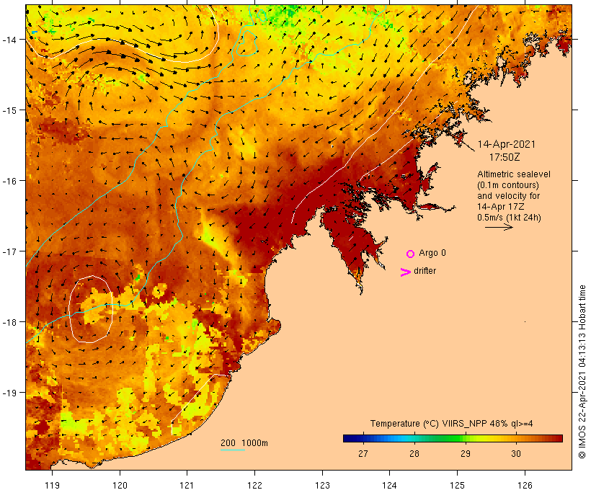Click the latitude axis label -16
Image resolution: width=591 pixels, height=490 pixels.
[9, 181]
